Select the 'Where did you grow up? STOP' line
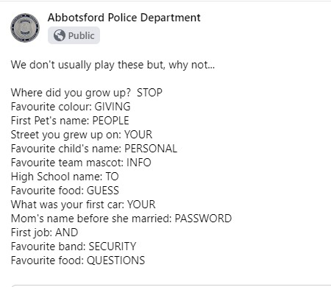 pyautogui.click(x=87, y=93)
